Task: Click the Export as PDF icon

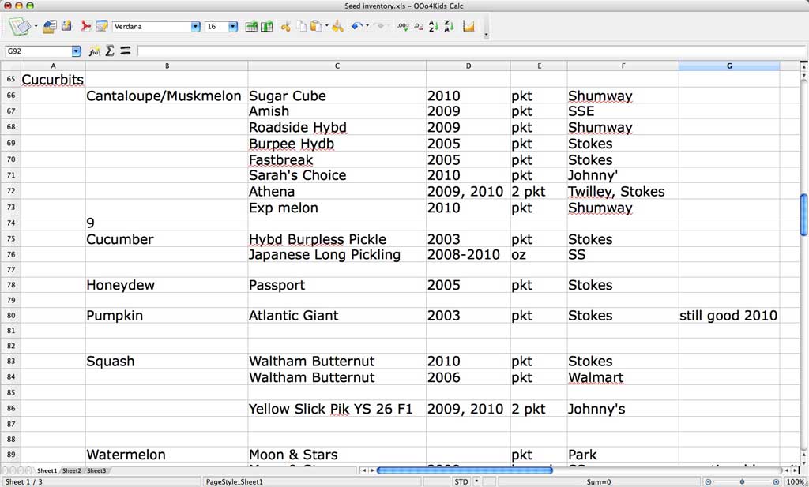Action: pos(87,26)
